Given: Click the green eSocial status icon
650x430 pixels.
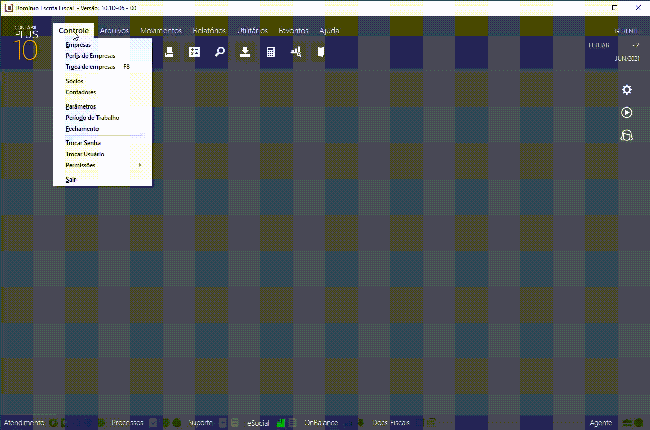Looking at the screenshot, I should pos(281,423).
